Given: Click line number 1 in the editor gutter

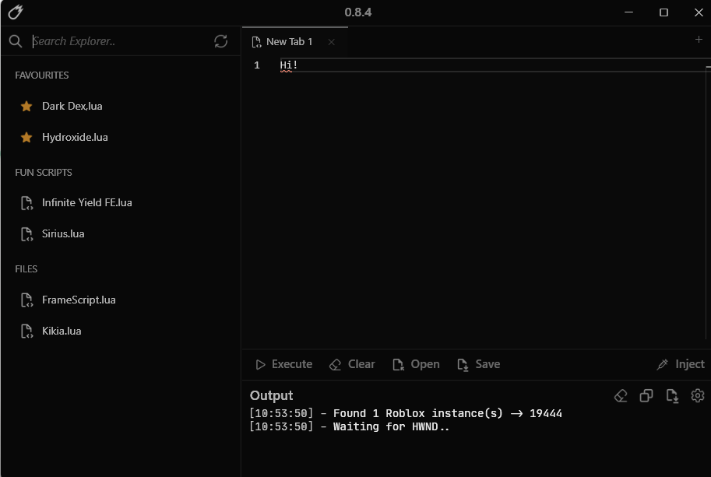Looking at the screenshot, I should pos(257,65).
